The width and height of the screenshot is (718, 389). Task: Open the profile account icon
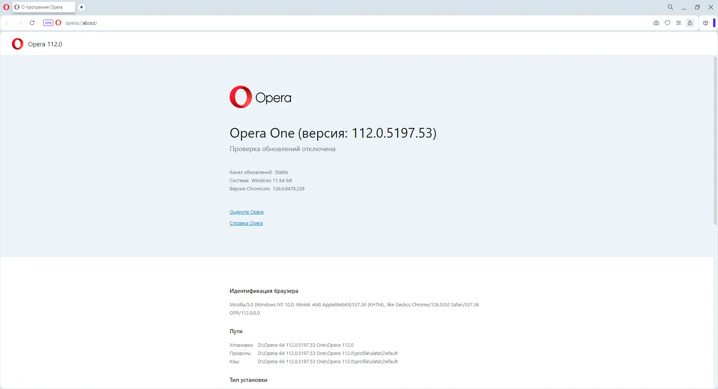[x=690, y=23]
